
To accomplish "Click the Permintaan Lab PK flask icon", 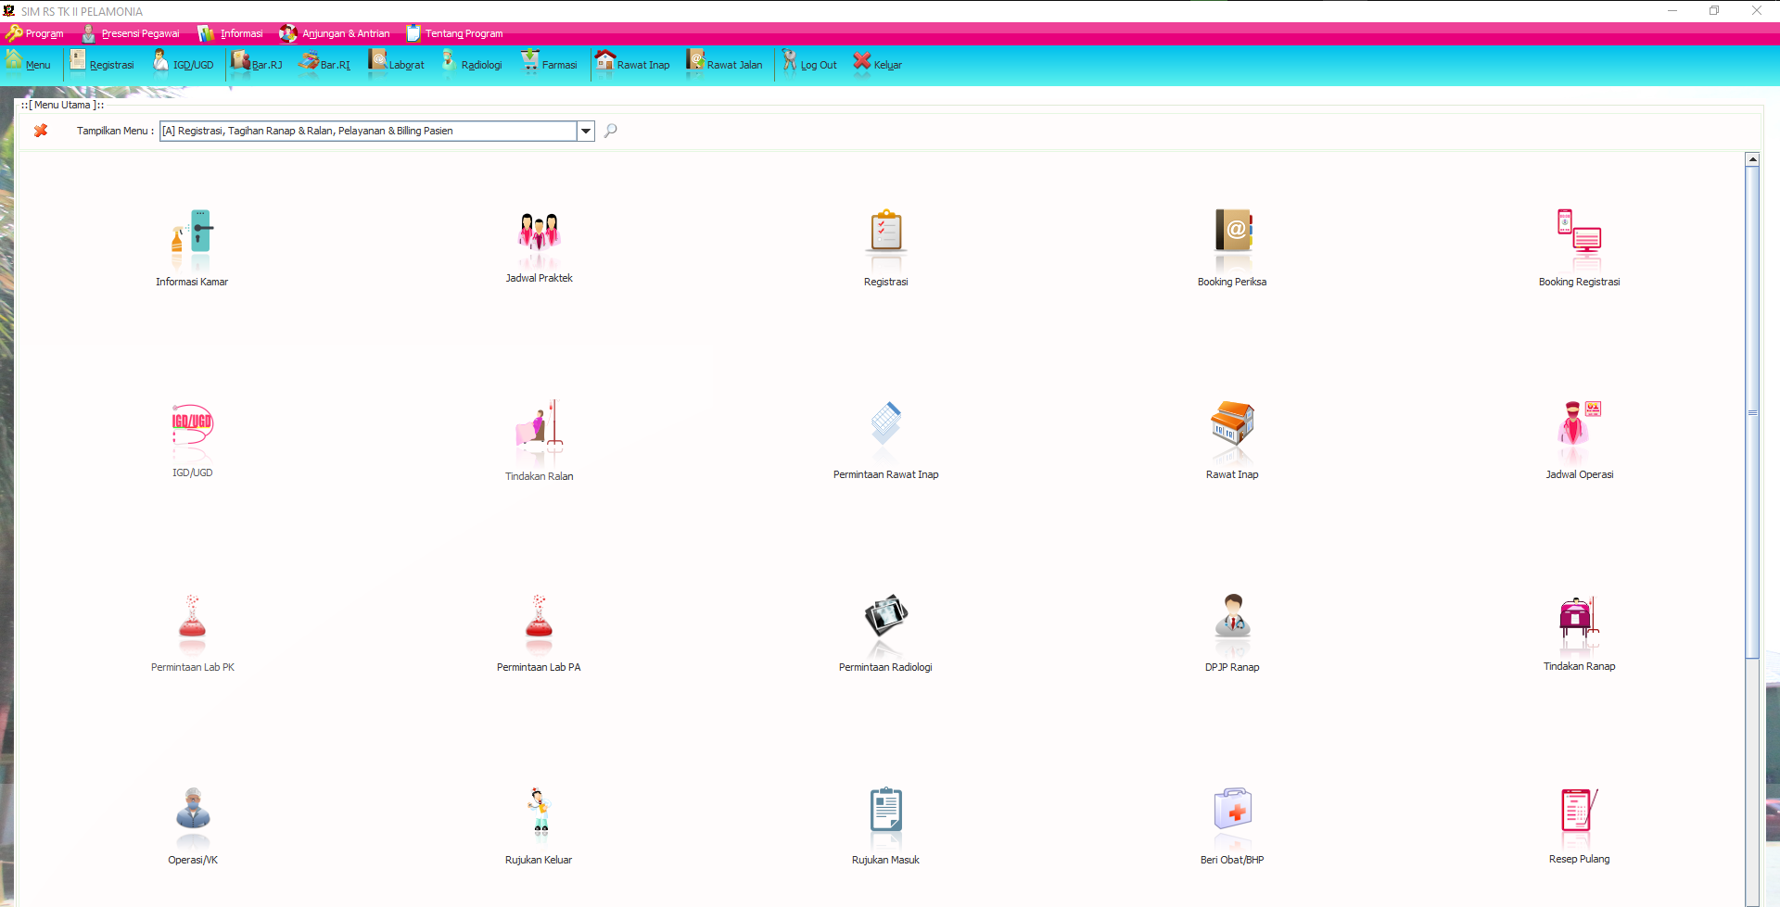I will (x=192, y=618).
